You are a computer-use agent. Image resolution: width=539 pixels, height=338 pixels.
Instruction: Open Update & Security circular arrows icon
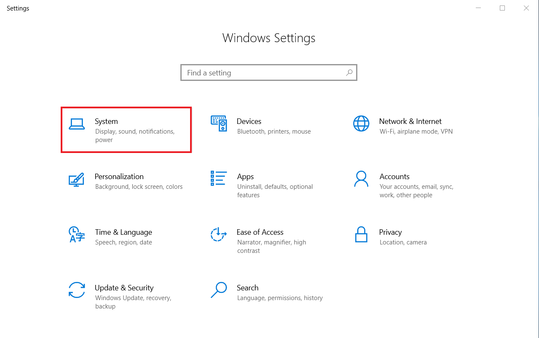point(77,291)
